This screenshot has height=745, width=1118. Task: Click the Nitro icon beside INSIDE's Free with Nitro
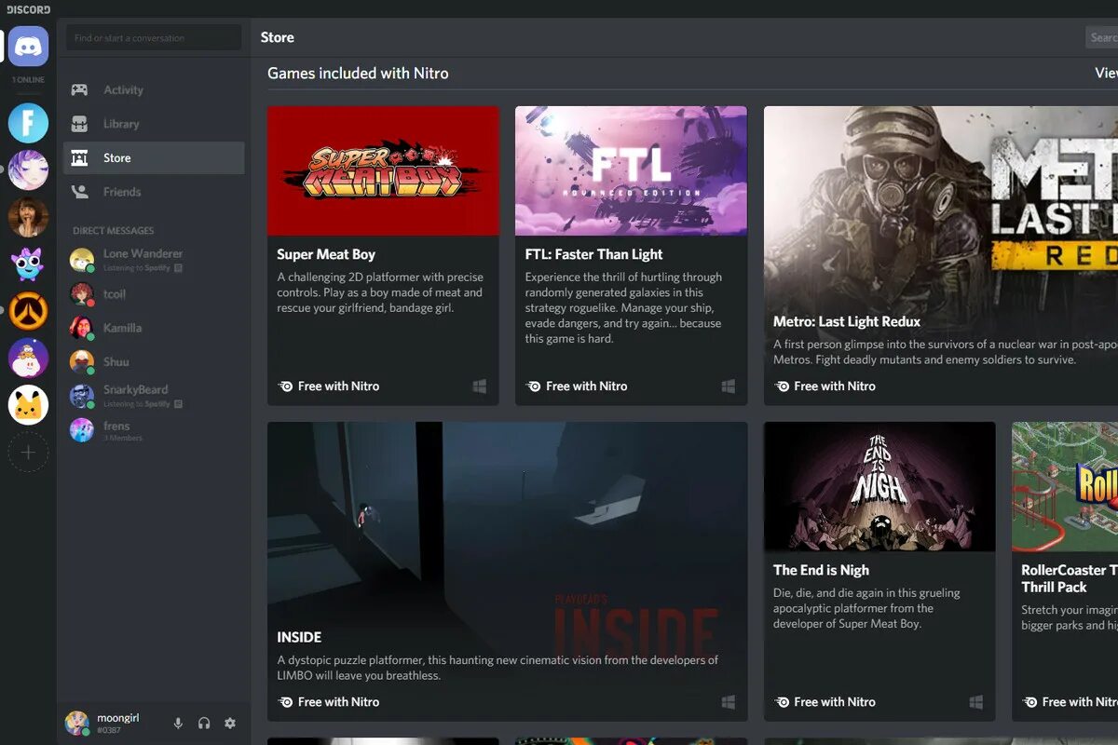(285, 702)
